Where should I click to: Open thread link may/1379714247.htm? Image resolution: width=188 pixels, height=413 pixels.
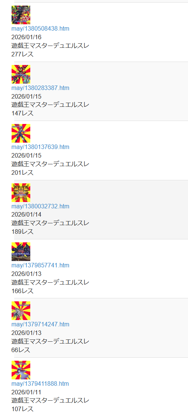[x=40, y=324]
